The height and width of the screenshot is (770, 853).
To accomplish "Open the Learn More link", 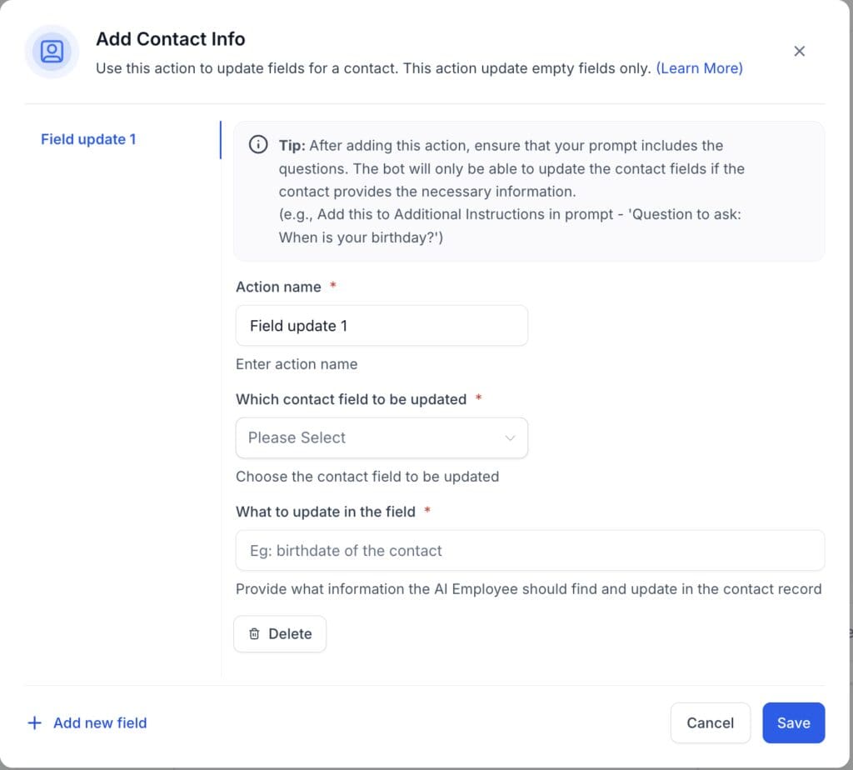I will coord(699,68).
